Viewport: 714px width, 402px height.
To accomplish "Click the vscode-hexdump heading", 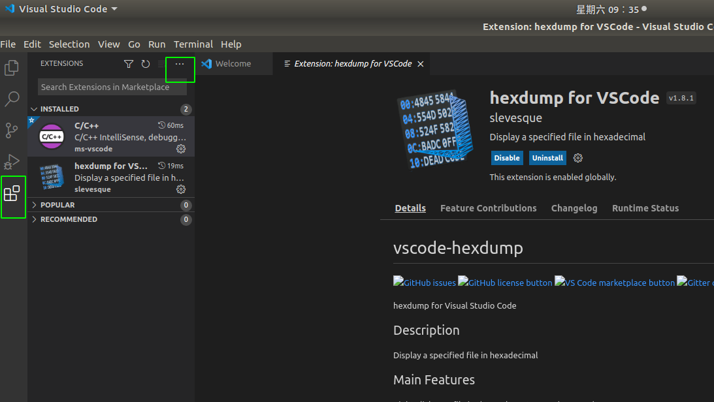I will click(x=458, y=248).
